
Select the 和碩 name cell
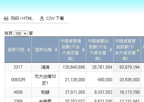tap(45, 92)
